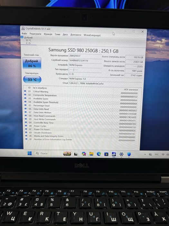This screenshot has height=226, width=169.
Task: Click the cloud sync tray icon
Action: [150, 154]
